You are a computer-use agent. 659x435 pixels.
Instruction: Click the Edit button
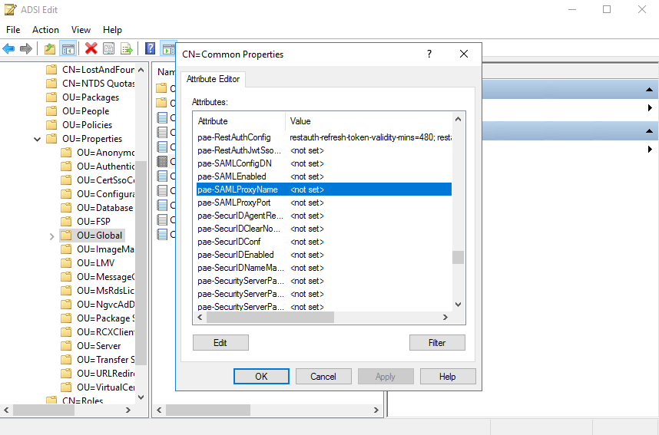(220, 343)
